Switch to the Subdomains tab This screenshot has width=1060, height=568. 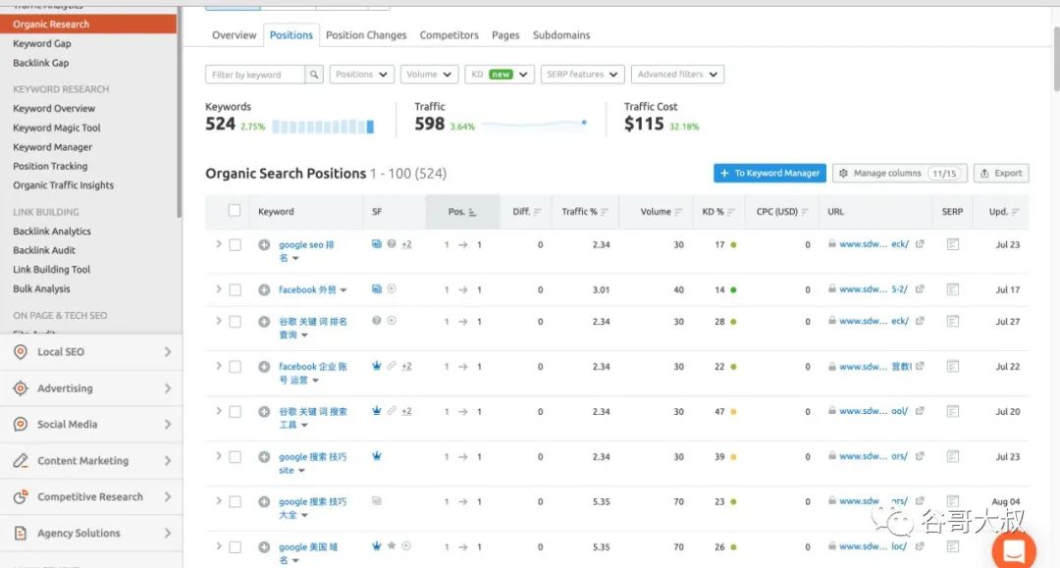[x=561, y=35]
